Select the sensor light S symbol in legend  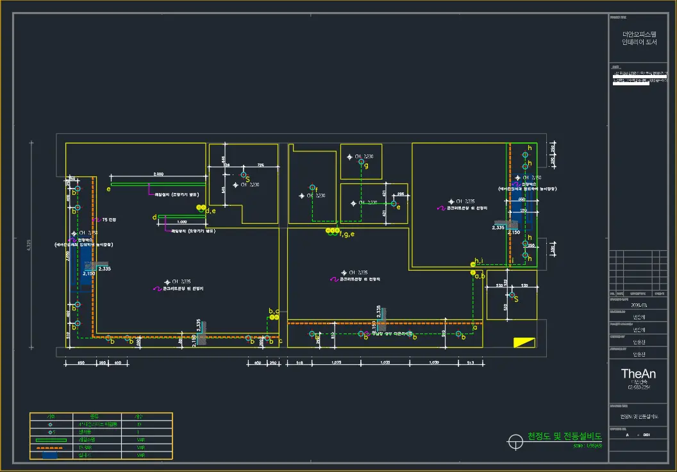(x=51, y=432)
